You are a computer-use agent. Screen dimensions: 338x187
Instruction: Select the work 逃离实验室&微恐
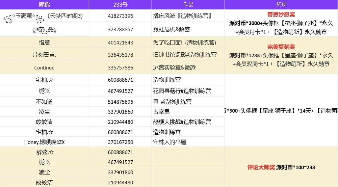[174, 67]
